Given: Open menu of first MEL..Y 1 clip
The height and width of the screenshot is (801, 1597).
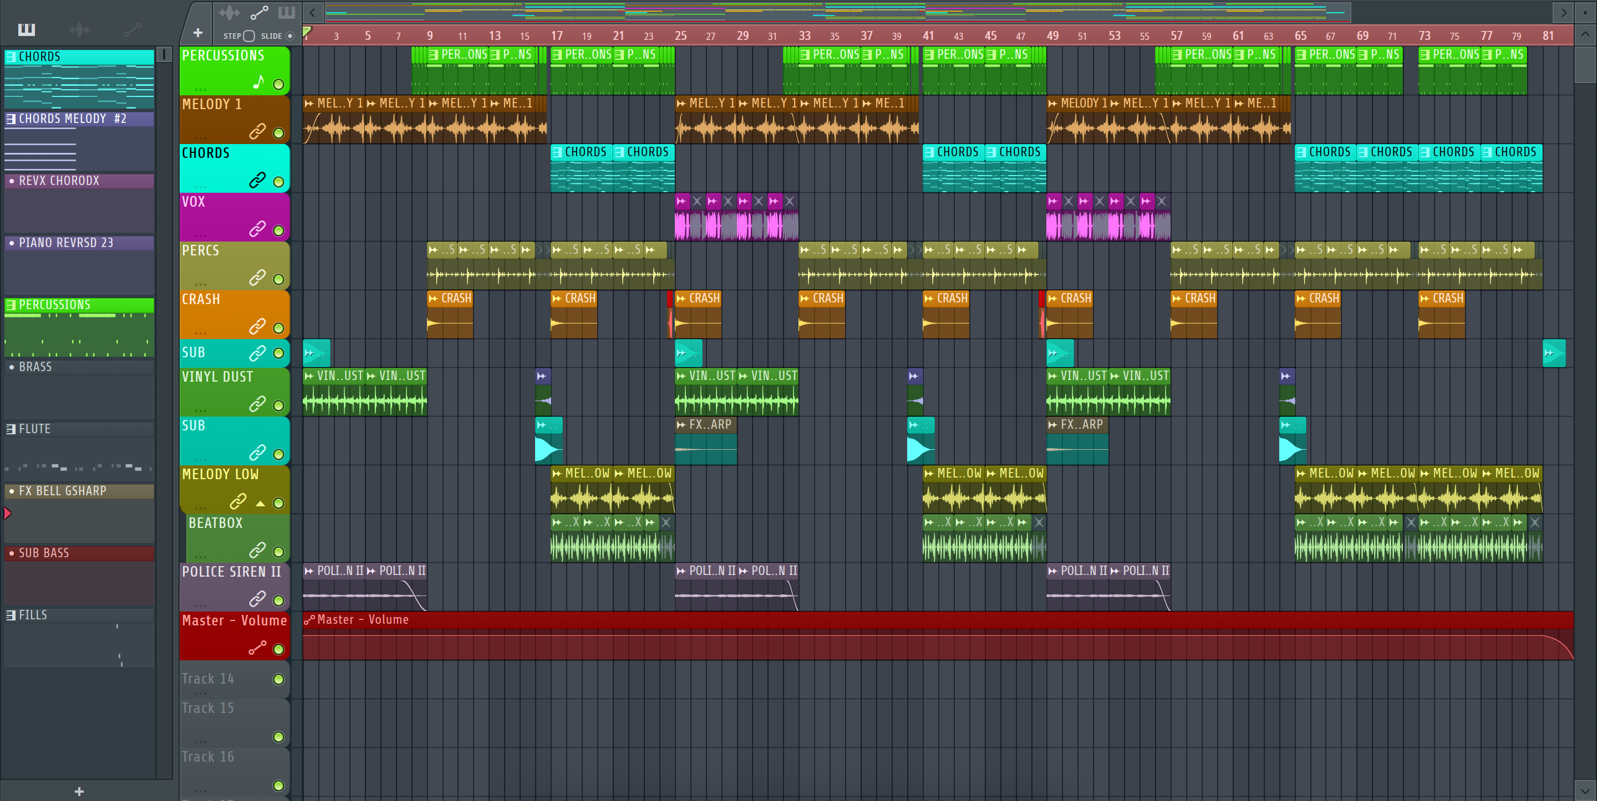Looking at the screenshot, I should [x=309, y=104].
